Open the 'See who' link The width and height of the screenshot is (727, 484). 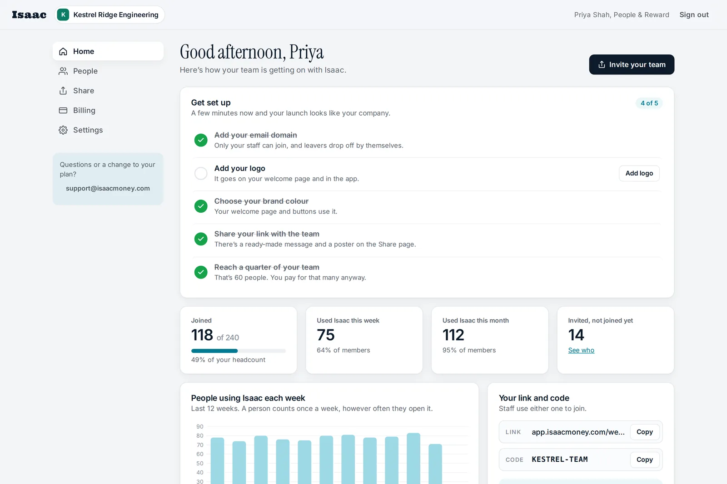tap(581, 350)
